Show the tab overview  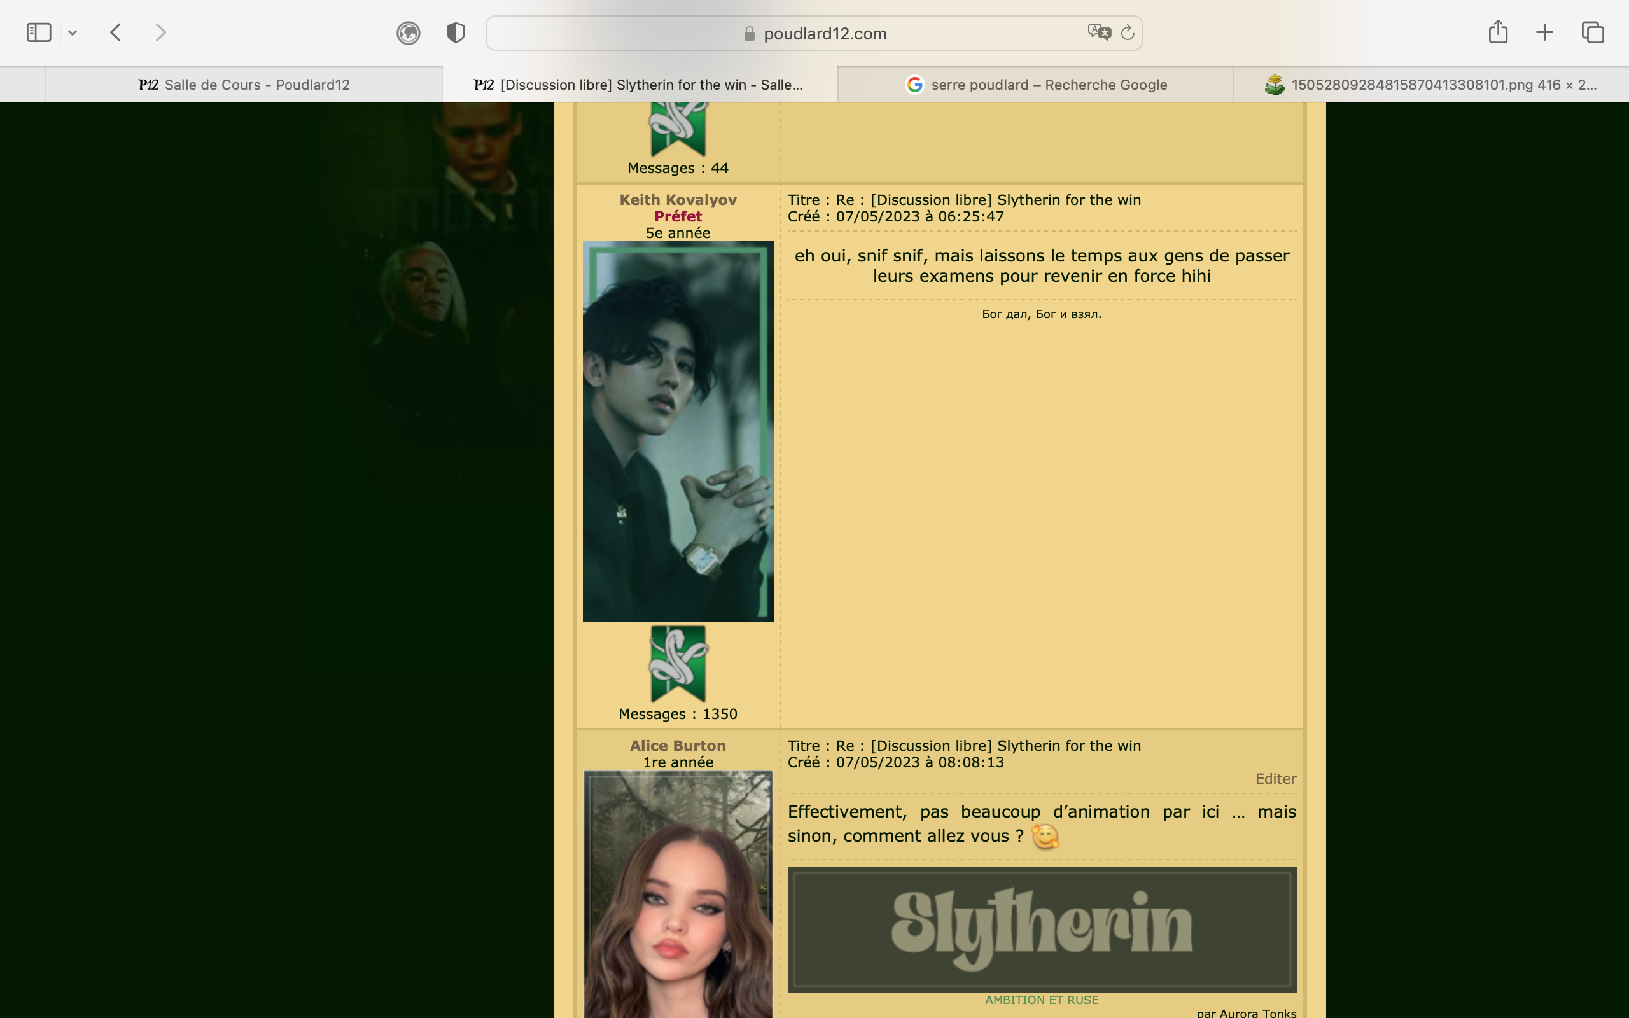(1593, 32)
